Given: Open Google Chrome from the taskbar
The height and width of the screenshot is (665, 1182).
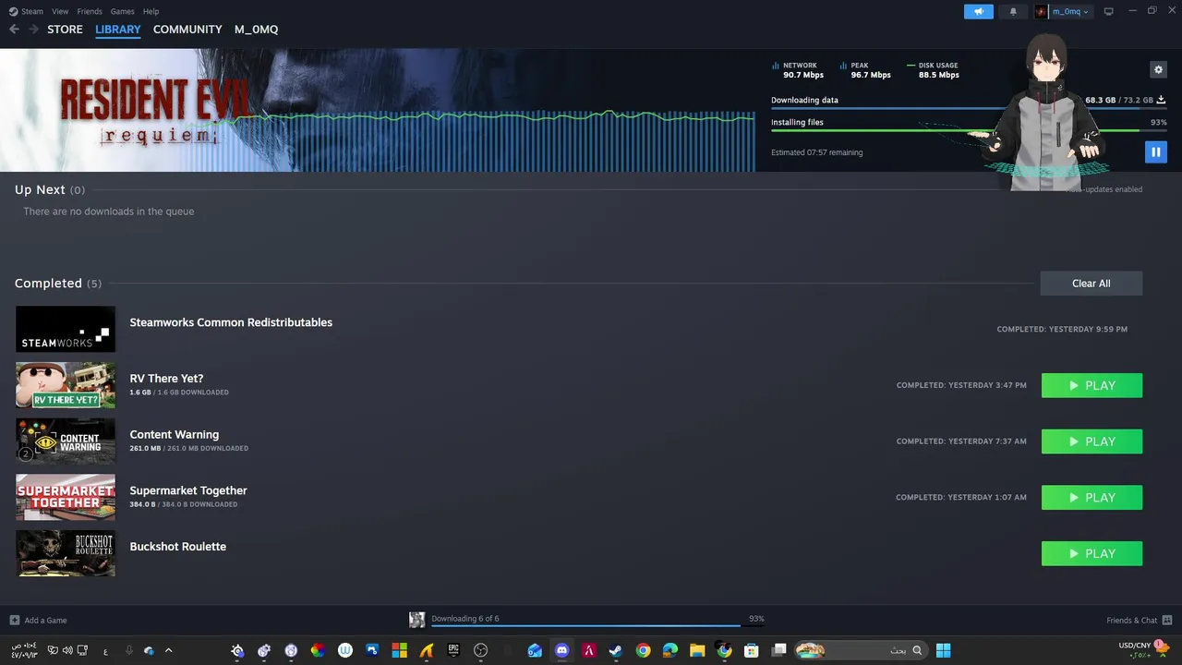Looking at the screenshot, I should click(x=643, y=650).
